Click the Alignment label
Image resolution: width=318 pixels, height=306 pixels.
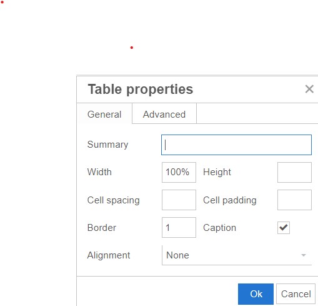point(109,255)
